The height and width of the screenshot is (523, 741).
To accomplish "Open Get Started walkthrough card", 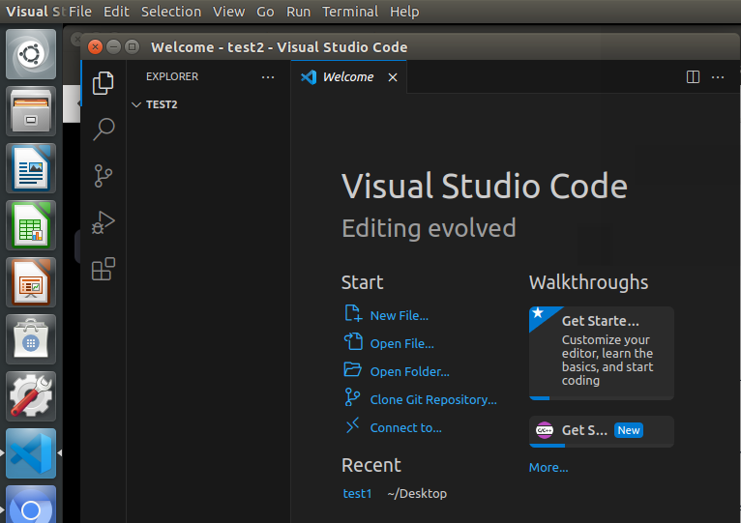I will 602,353.
